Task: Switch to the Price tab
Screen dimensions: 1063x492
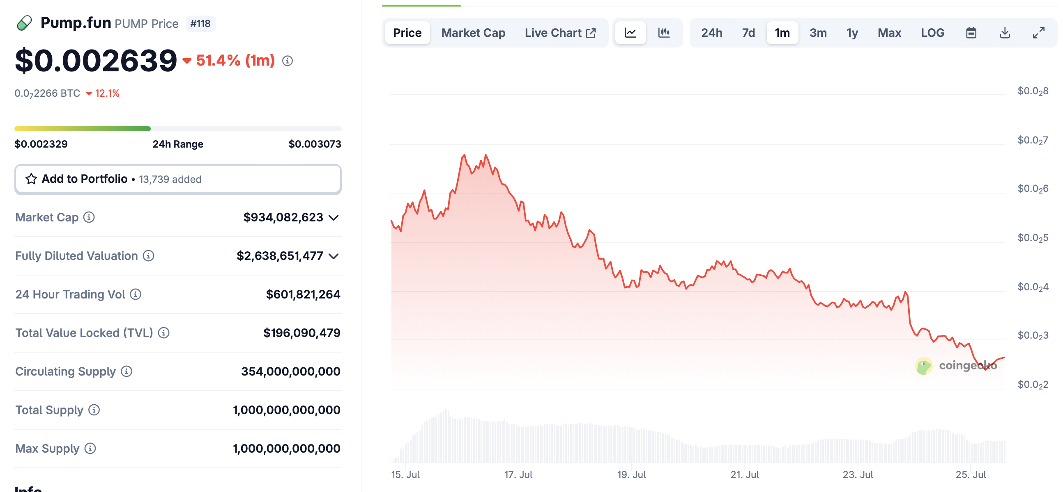Action: (x=407, y=32)
